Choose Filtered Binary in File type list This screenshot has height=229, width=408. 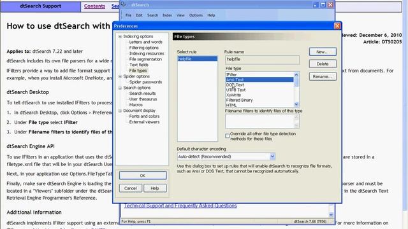[259, 100]
